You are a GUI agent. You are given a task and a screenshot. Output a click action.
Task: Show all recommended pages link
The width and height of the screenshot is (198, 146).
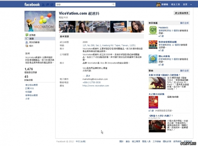(x=184, y=23)
